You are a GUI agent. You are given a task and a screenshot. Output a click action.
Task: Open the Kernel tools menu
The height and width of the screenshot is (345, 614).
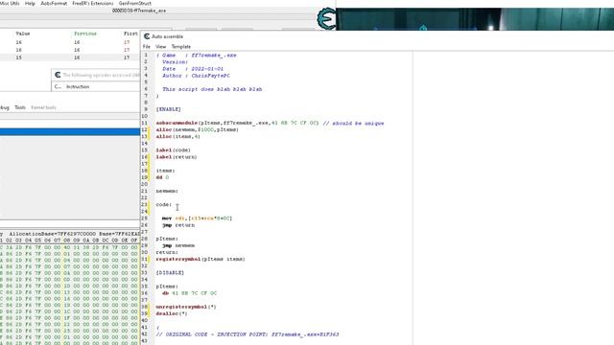[x=43, y=107]
